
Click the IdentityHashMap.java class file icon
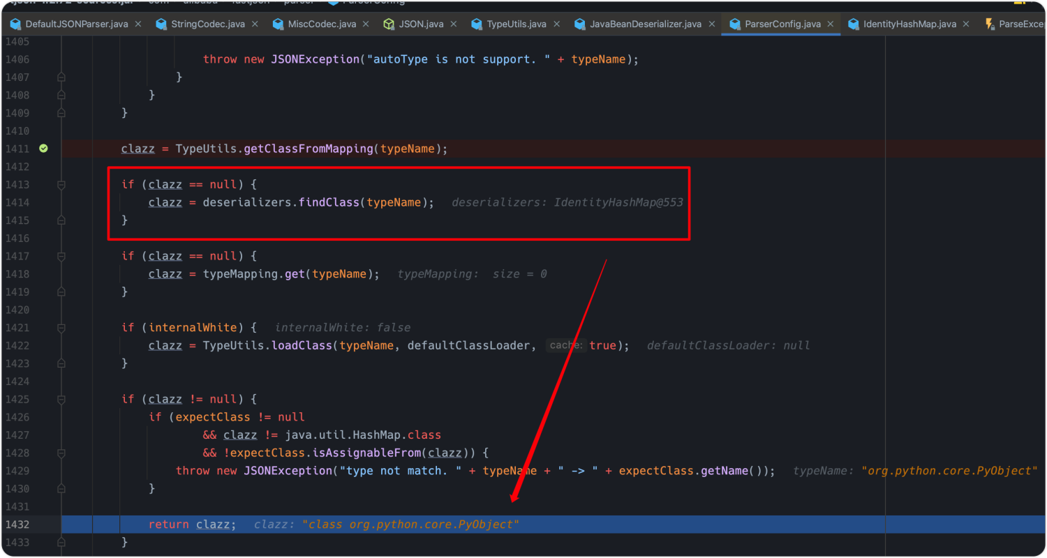pyautogui.click(x=854, y=24)
